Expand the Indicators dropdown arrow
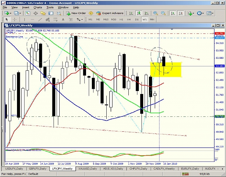 coord(193,13)
